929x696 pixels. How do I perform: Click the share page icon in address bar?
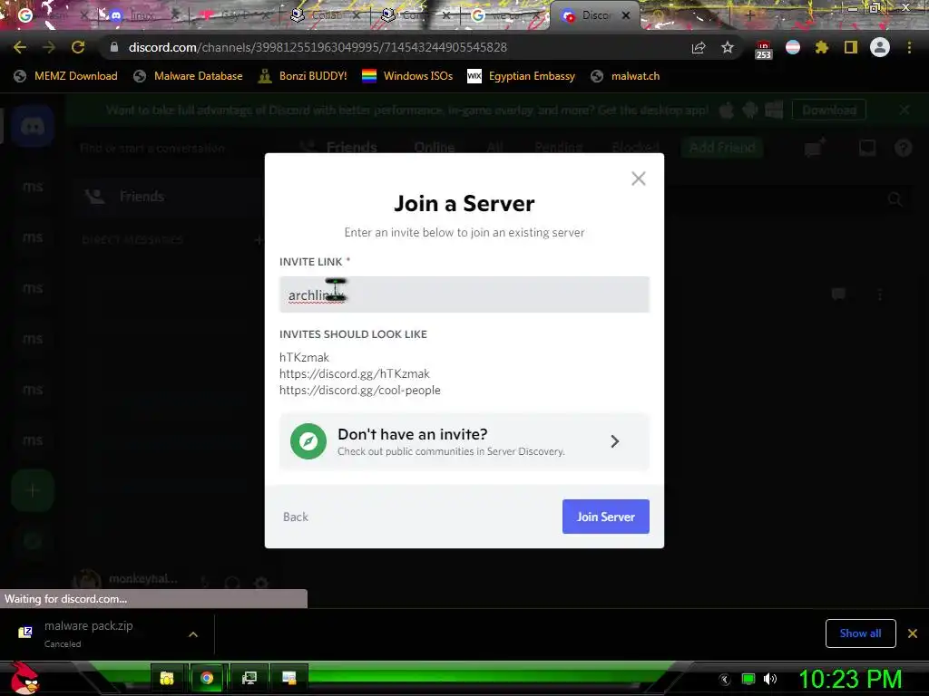pos(699,48)
